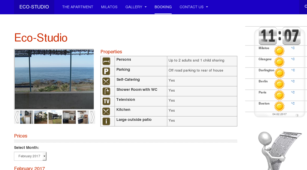Viewport: 307px width, 170px height.
Task: Open the Select Month dropdown
Action: click(30, 156)
